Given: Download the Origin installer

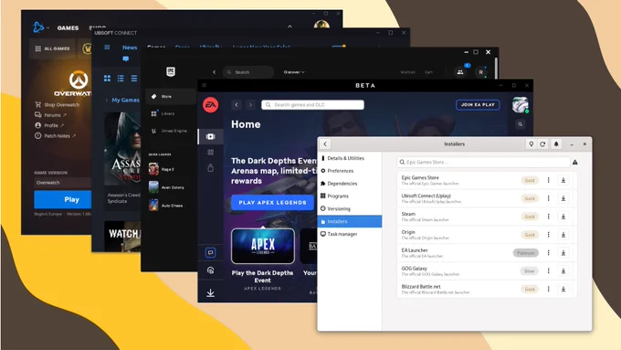Looking at the screenshot, I should (x=563, y=235).
